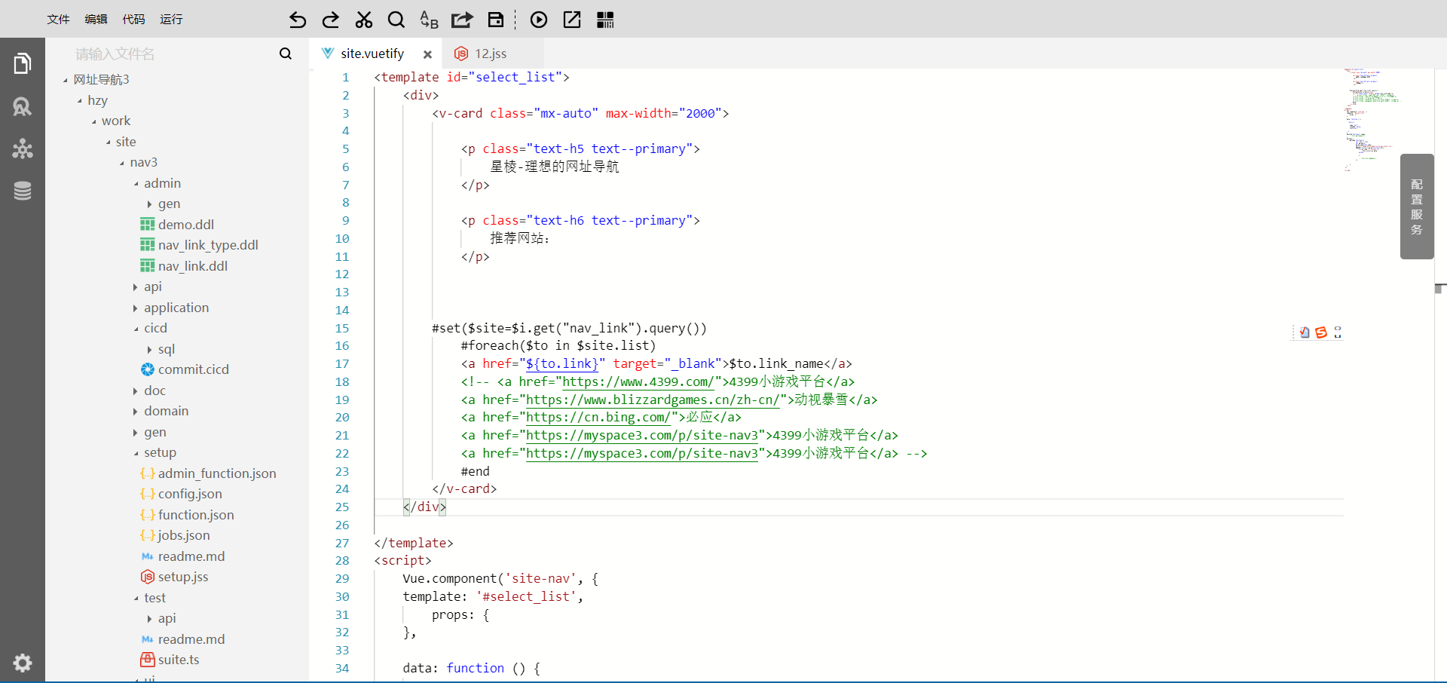Collapse the nav3 folder
The width and height of the screenshot is (1447, 683).
point(122,163)
